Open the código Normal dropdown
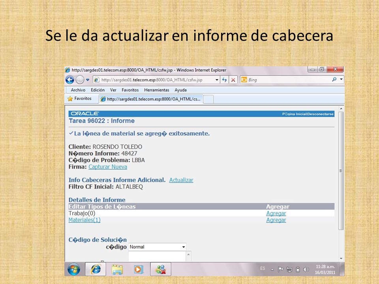Image resolution: width=379 pixels, height=284 pixels. pos(157,247)
